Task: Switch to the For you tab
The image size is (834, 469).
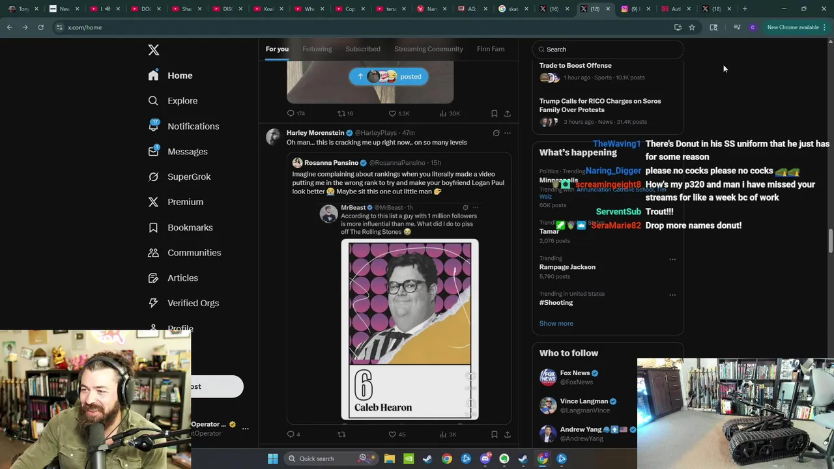Action: pyautogui.click(x=277, y=49)
